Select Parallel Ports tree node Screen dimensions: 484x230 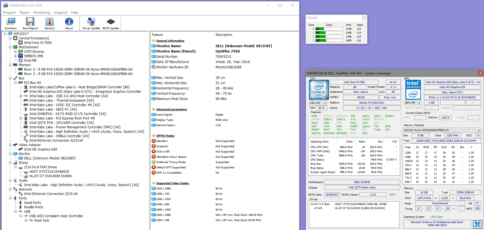click(34, 207)
